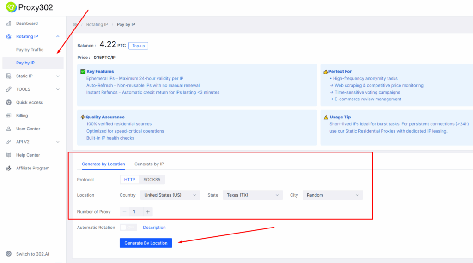Open the Automatic Rotation Description link
Viewport: 473px width, 263px height.
(154, 228)
